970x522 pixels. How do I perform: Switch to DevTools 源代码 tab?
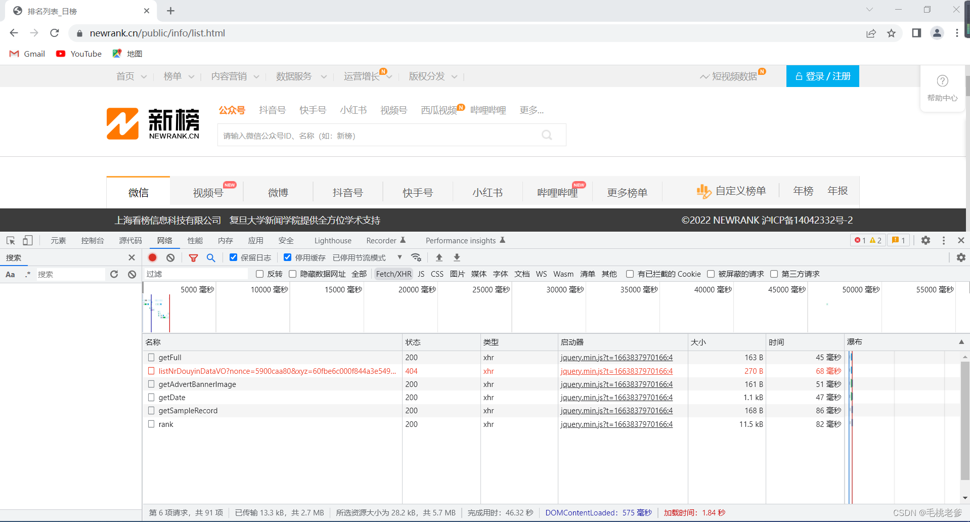click(x=130, y=240)
